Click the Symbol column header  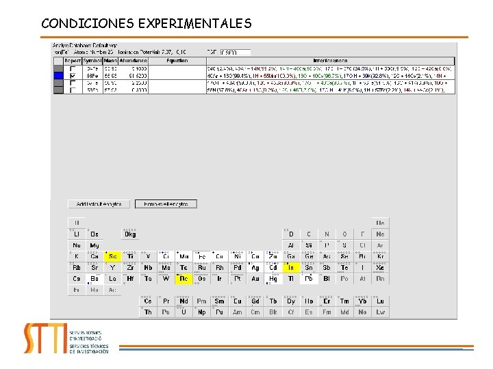pos(92,61)
